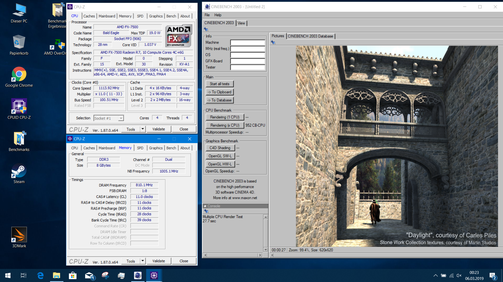Open SPD tab in lower CPU-Z
The width and height of the screenshot is (503, 282).
pyautogui.click(x=140, y=148)
